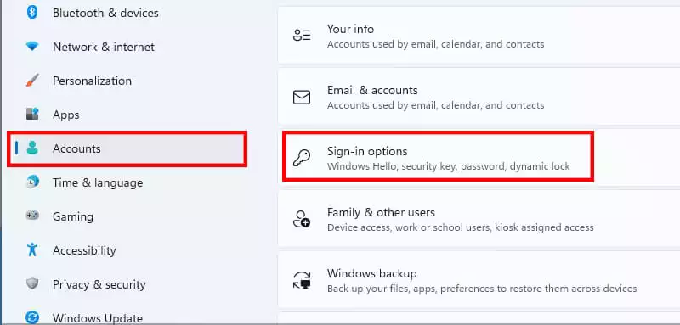Go to the Gaming category label
The image size is (680, 325).
(73, 216)
